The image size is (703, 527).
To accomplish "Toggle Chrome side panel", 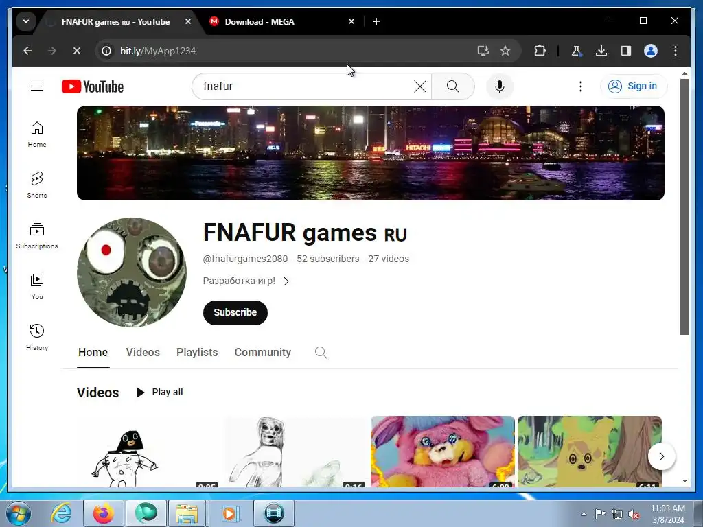I will 626,51.
